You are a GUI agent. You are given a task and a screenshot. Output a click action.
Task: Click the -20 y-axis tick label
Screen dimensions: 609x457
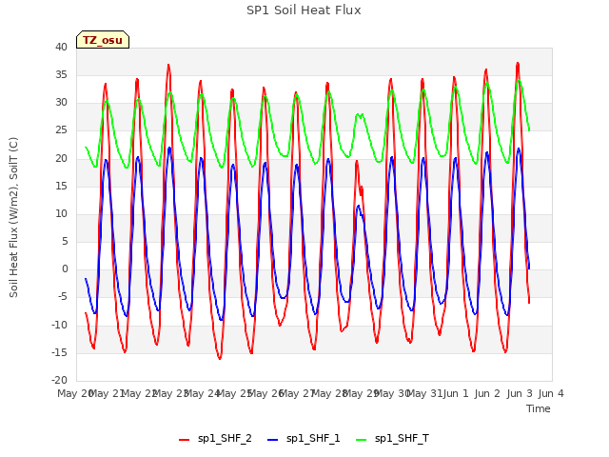pyautogui.click(x=59, y=380)
